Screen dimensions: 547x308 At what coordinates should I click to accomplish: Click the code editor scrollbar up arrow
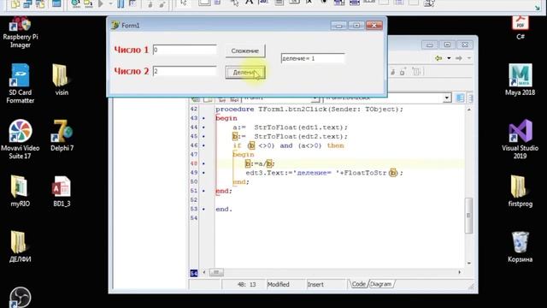tap(469, 110)
